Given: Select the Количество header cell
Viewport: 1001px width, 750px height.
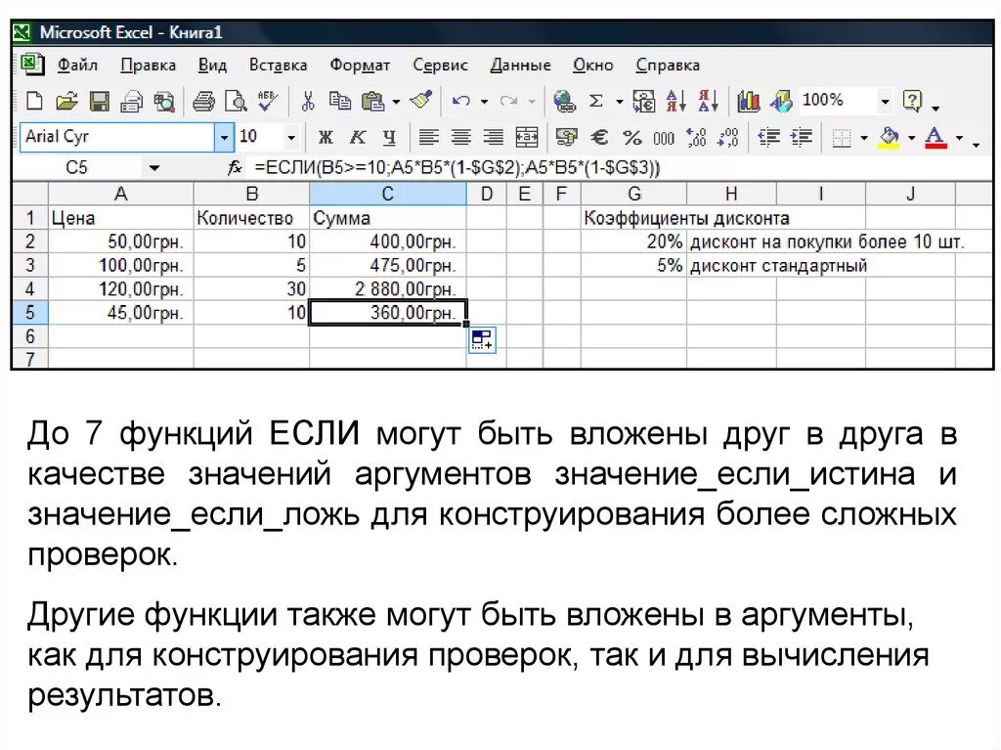Looking at the screenshot, I should tap(251, 218).
